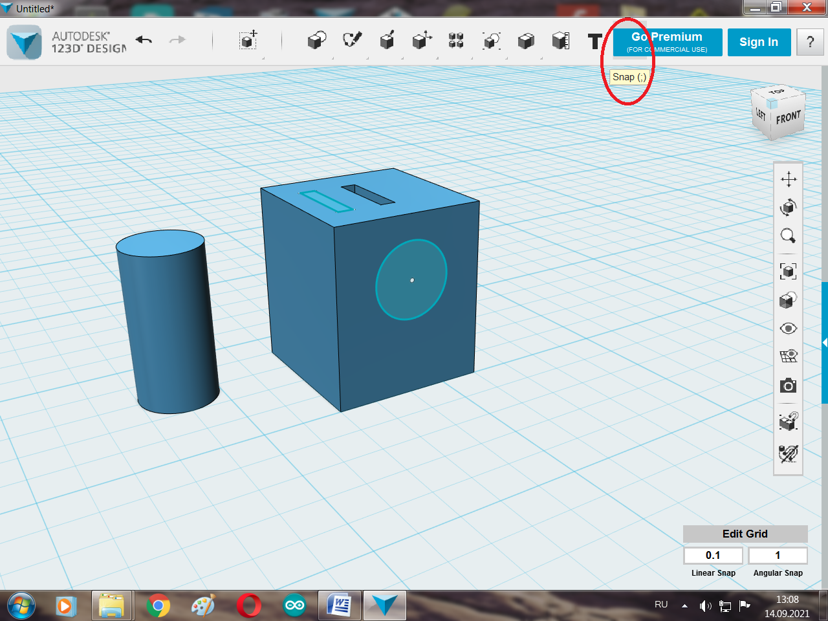Activate the Zoom magnifier tool

(x=789, y=236)
